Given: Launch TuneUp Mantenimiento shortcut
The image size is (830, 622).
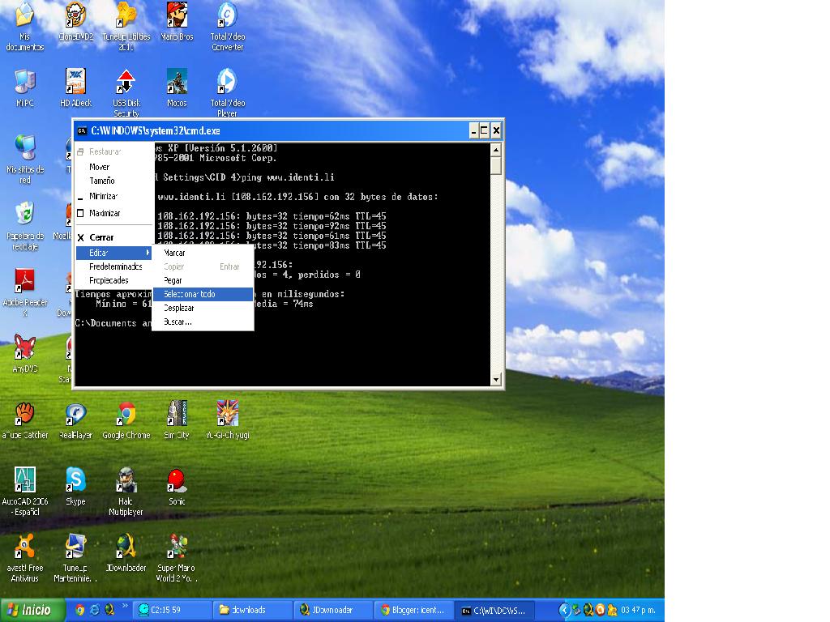Looking at the screenshot, I should tap(75, 559).
